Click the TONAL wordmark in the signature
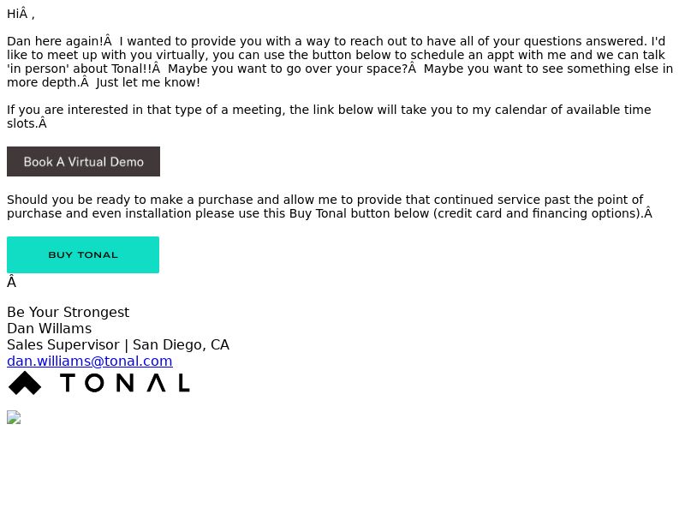The image size is (685, 514). [125, 383]
